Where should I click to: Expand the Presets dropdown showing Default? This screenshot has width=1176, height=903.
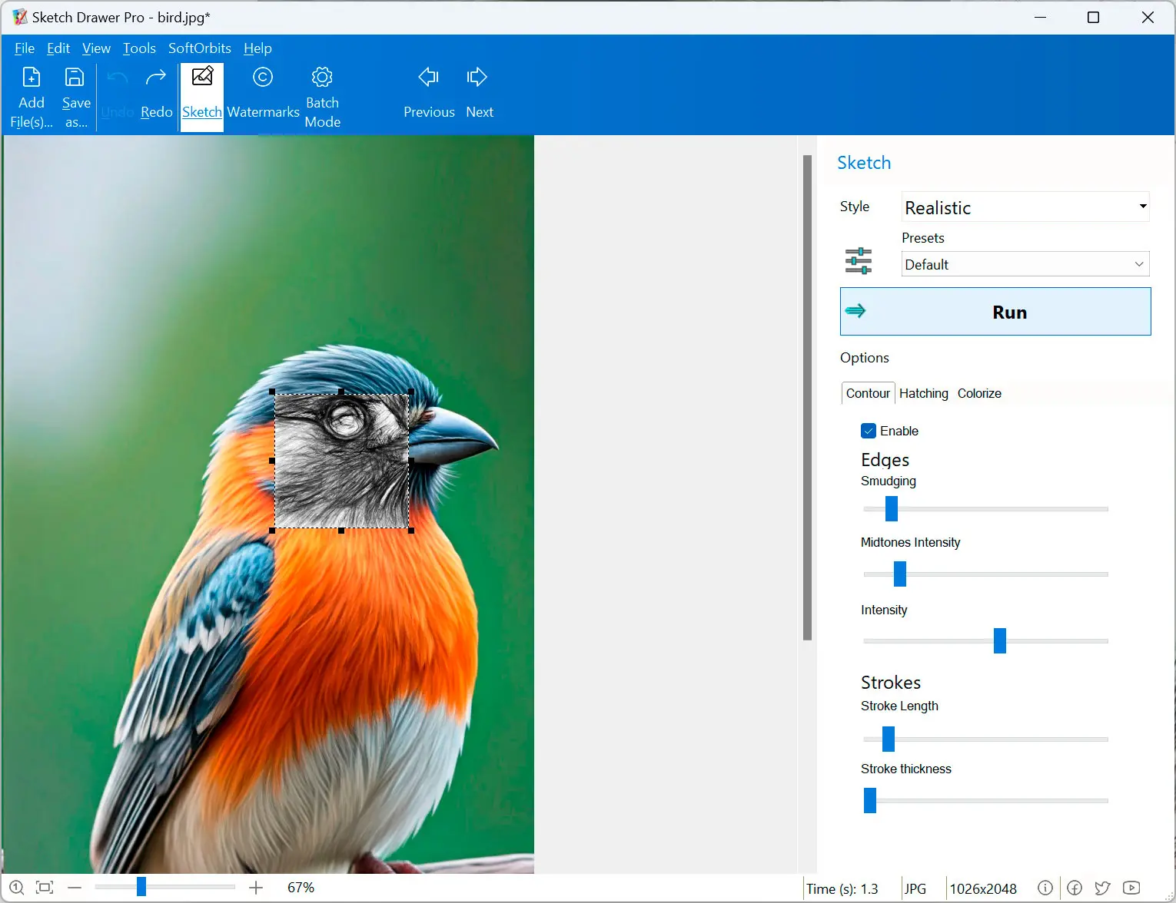[1025, 264]
